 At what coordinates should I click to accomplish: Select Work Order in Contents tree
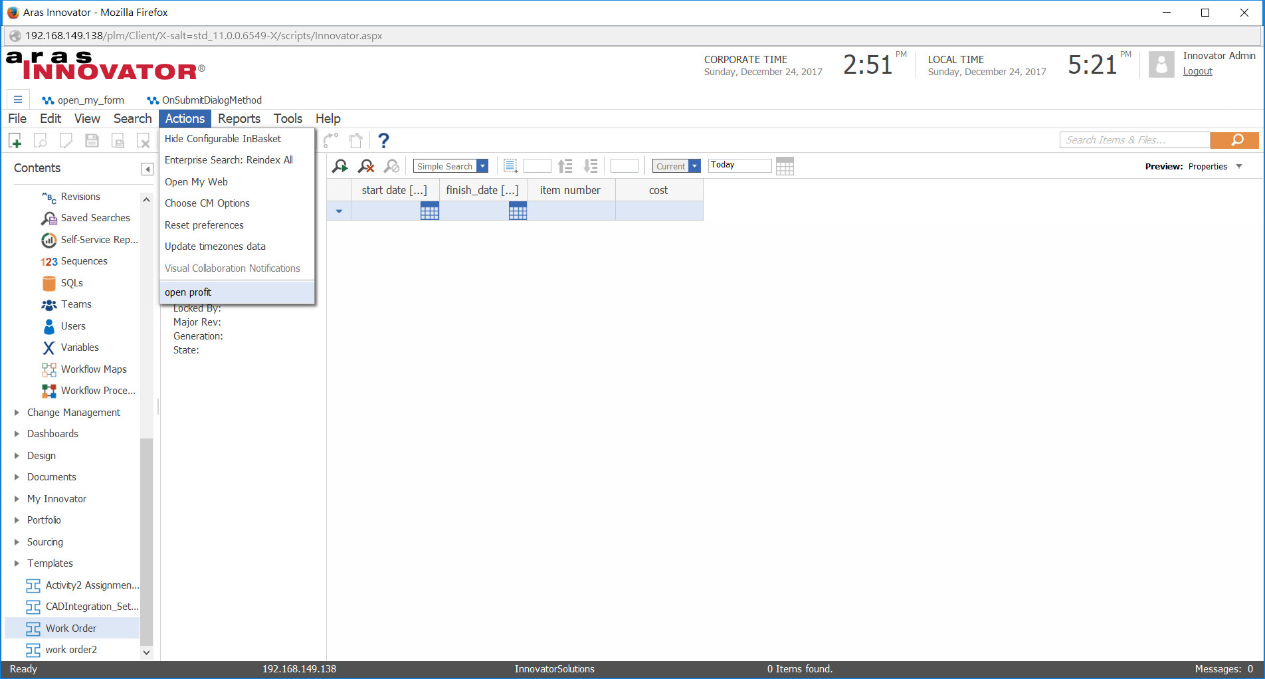[72, 629]
